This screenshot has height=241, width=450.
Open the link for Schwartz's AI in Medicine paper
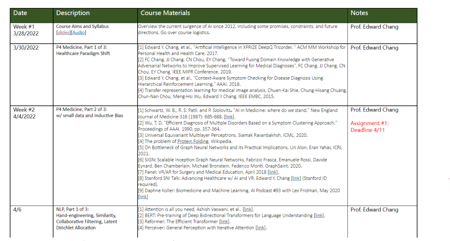[229, 117]
